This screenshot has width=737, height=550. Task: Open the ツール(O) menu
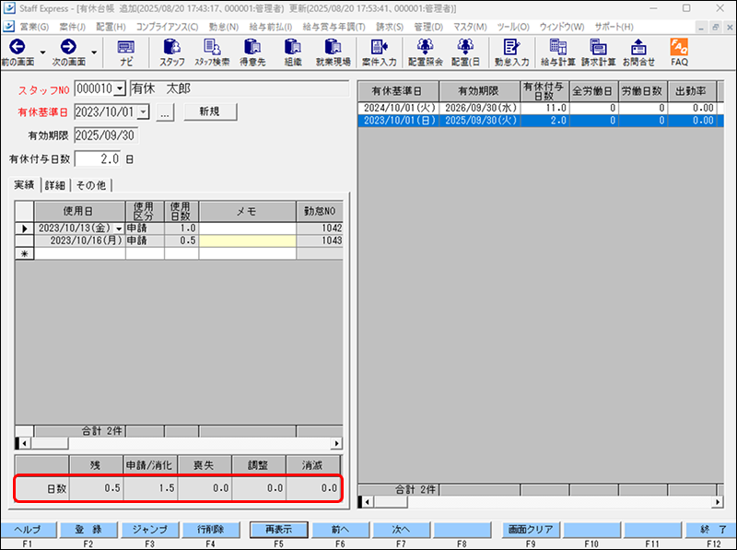click(513, 27)
